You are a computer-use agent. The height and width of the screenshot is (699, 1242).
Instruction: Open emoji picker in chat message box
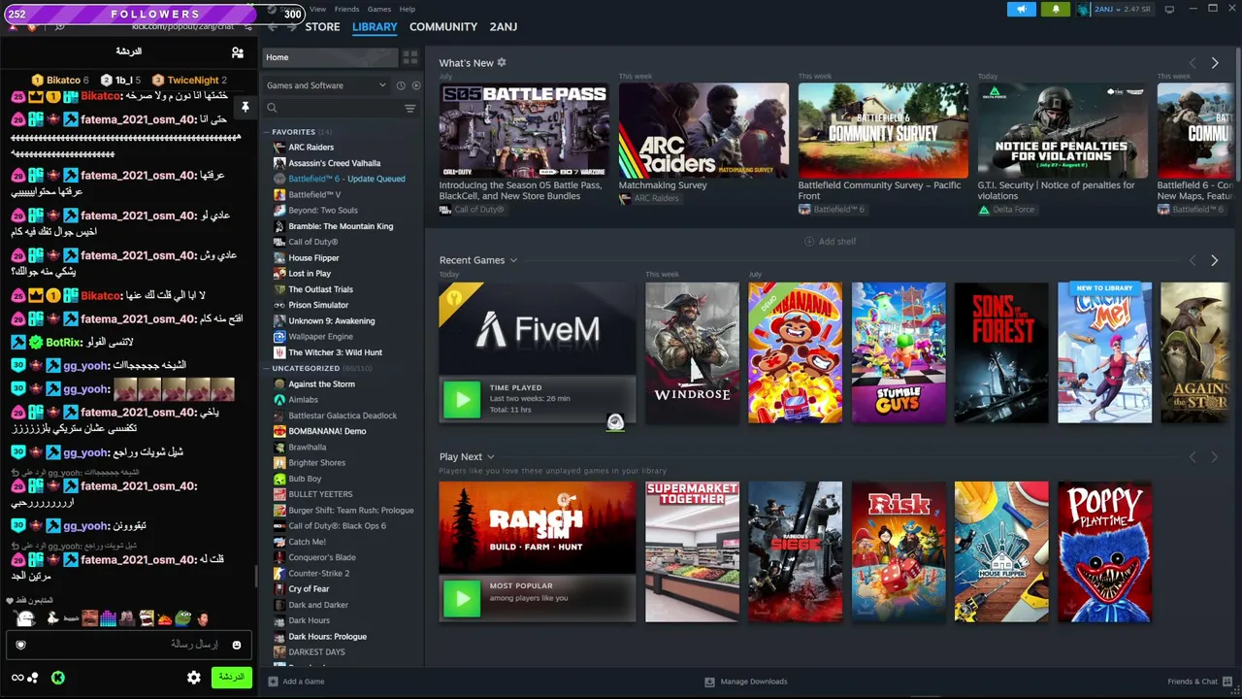236,645
